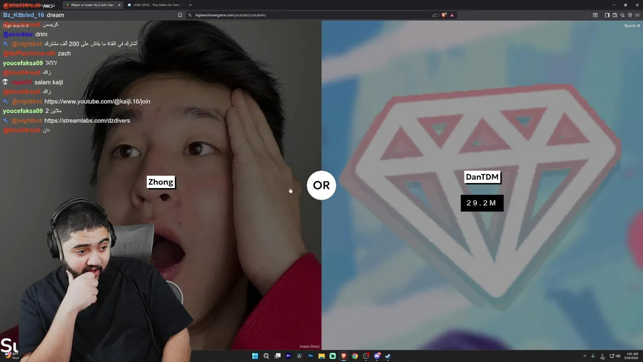Pick the Zhong option on the left

pos(161,182)
